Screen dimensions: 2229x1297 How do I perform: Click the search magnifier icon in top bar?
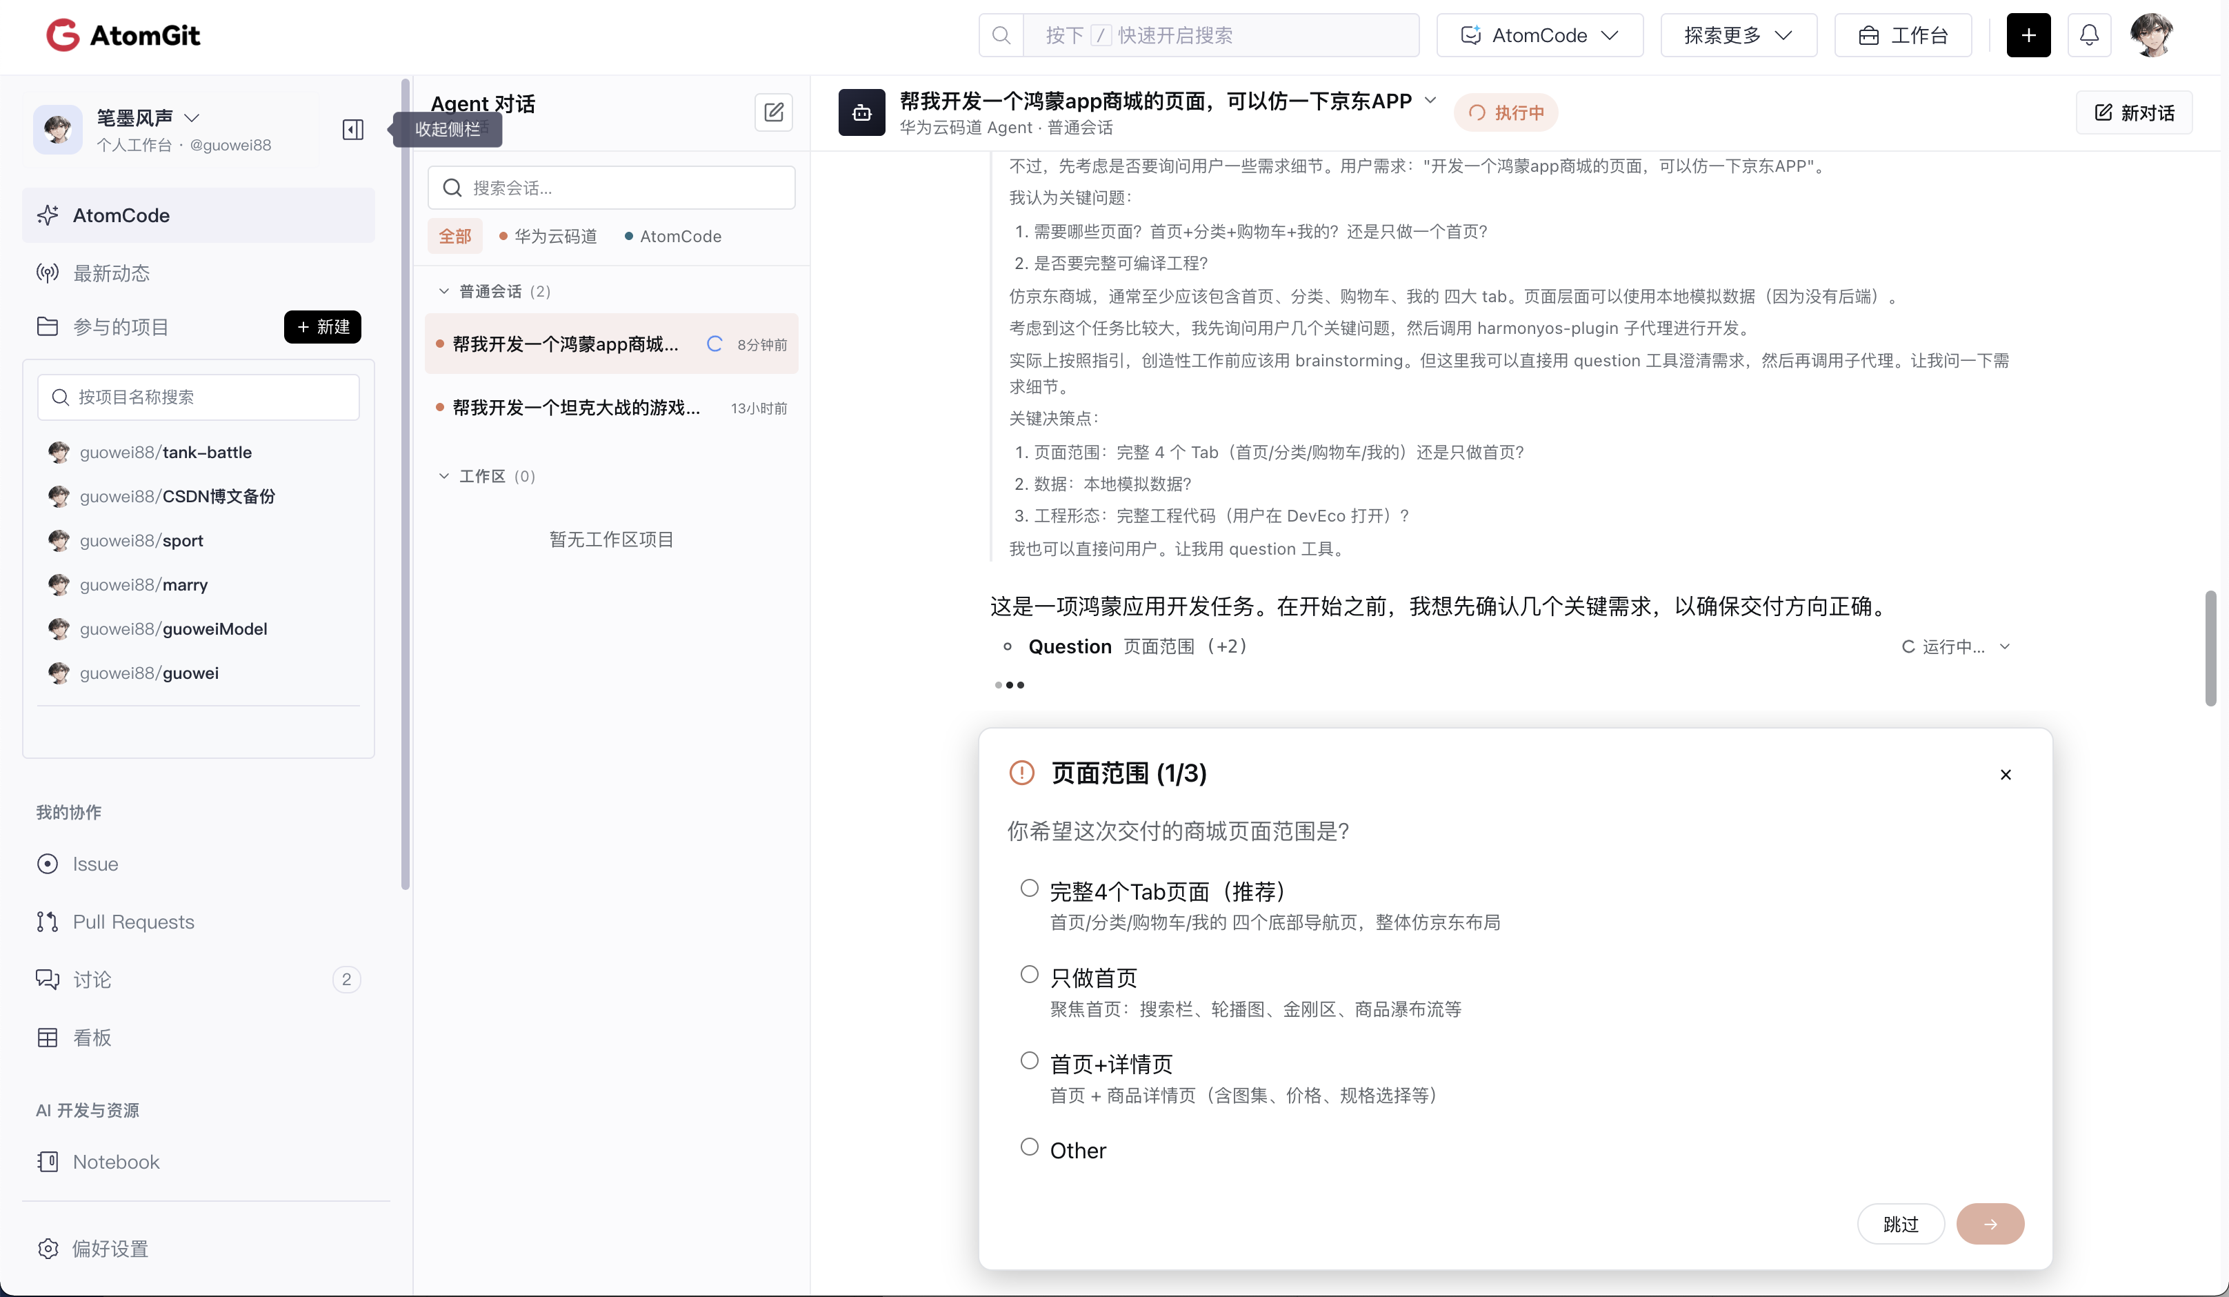(1001, 35)
